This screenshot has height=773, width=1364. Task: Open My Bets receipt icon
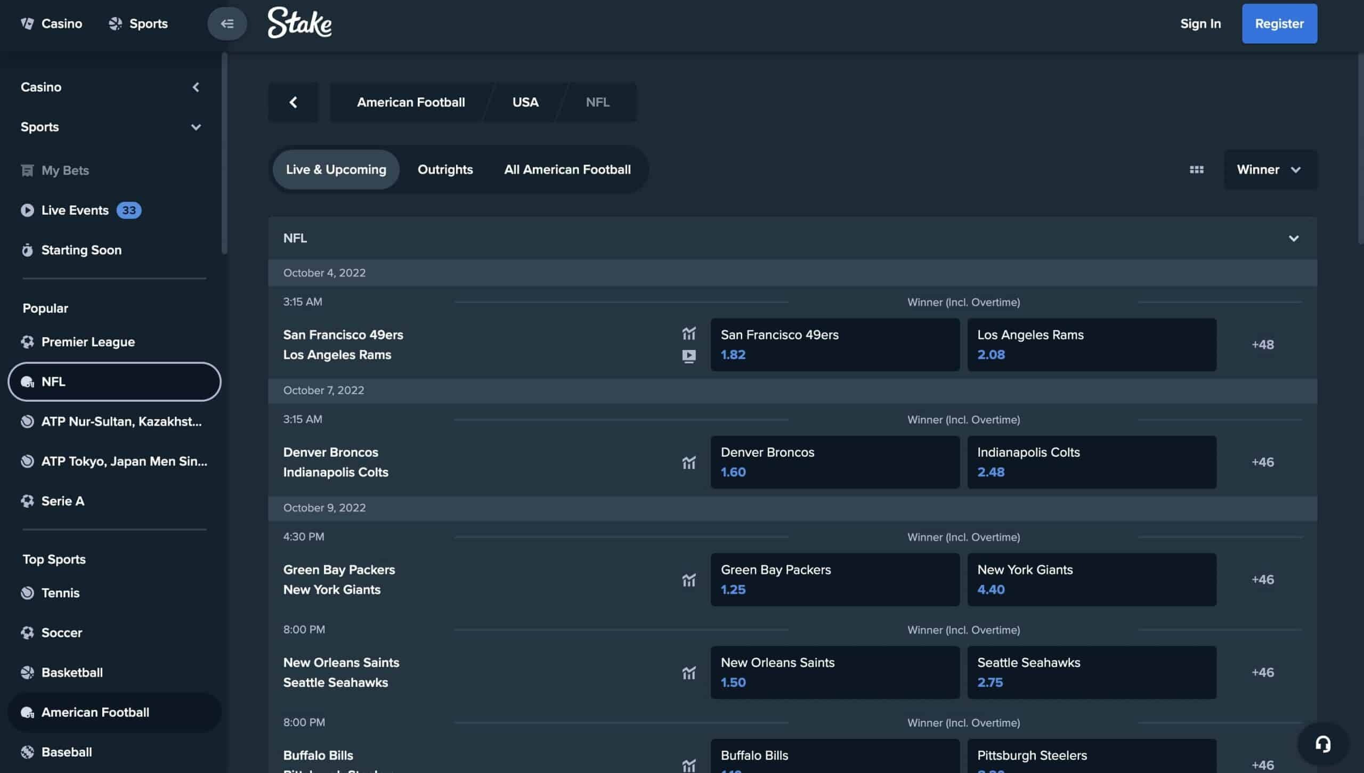27,170
